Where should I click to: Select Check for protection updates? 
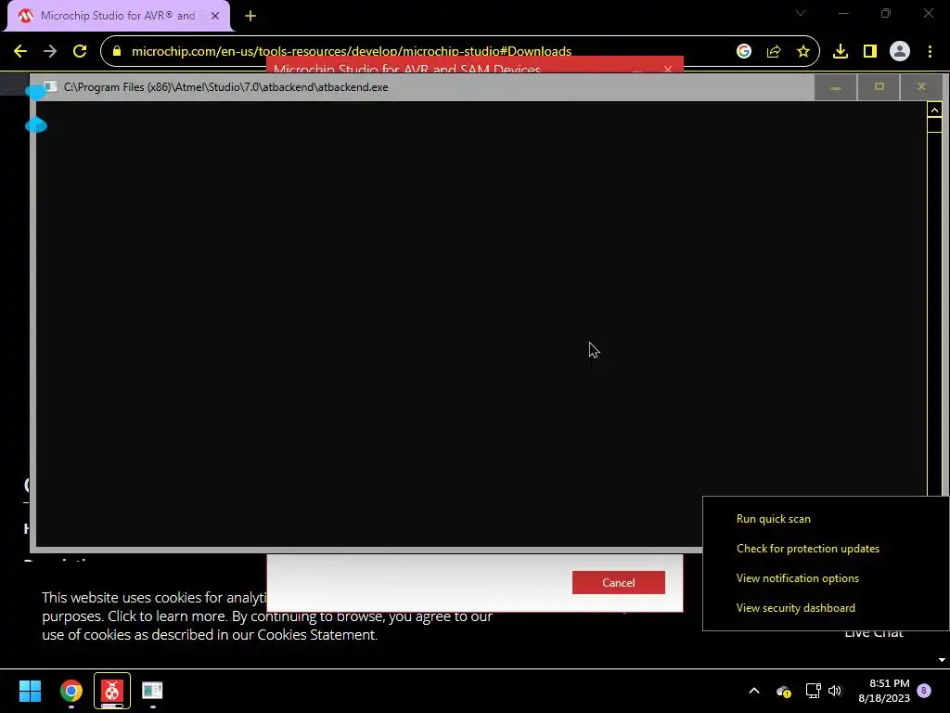pyautogui.click(x=808, y=549)
